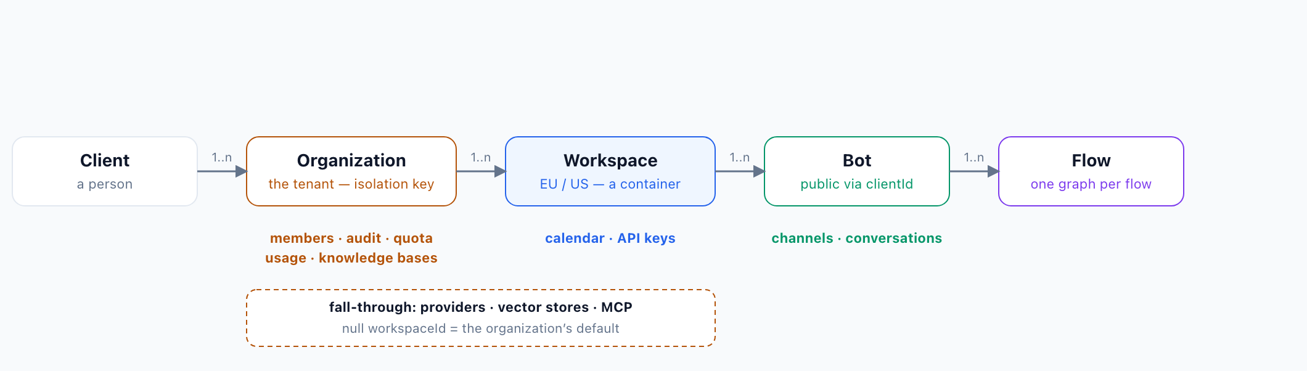
Task: Click the Workspace node box
Action: tap(610, 171)
